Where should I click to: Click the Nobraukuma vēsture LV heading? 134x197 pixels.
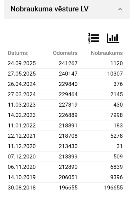click(x=49, y=9)
